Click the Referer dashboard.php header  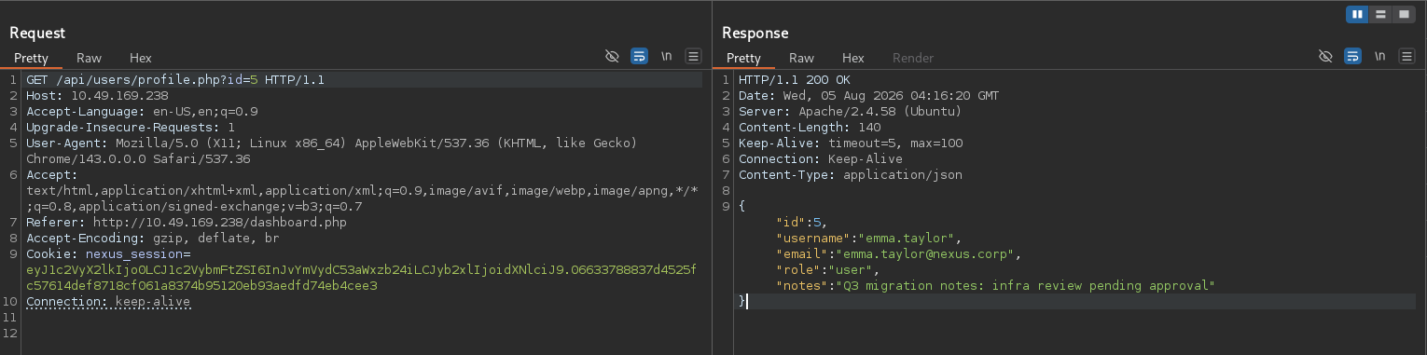pyautogui.click(x=187, y=224)
